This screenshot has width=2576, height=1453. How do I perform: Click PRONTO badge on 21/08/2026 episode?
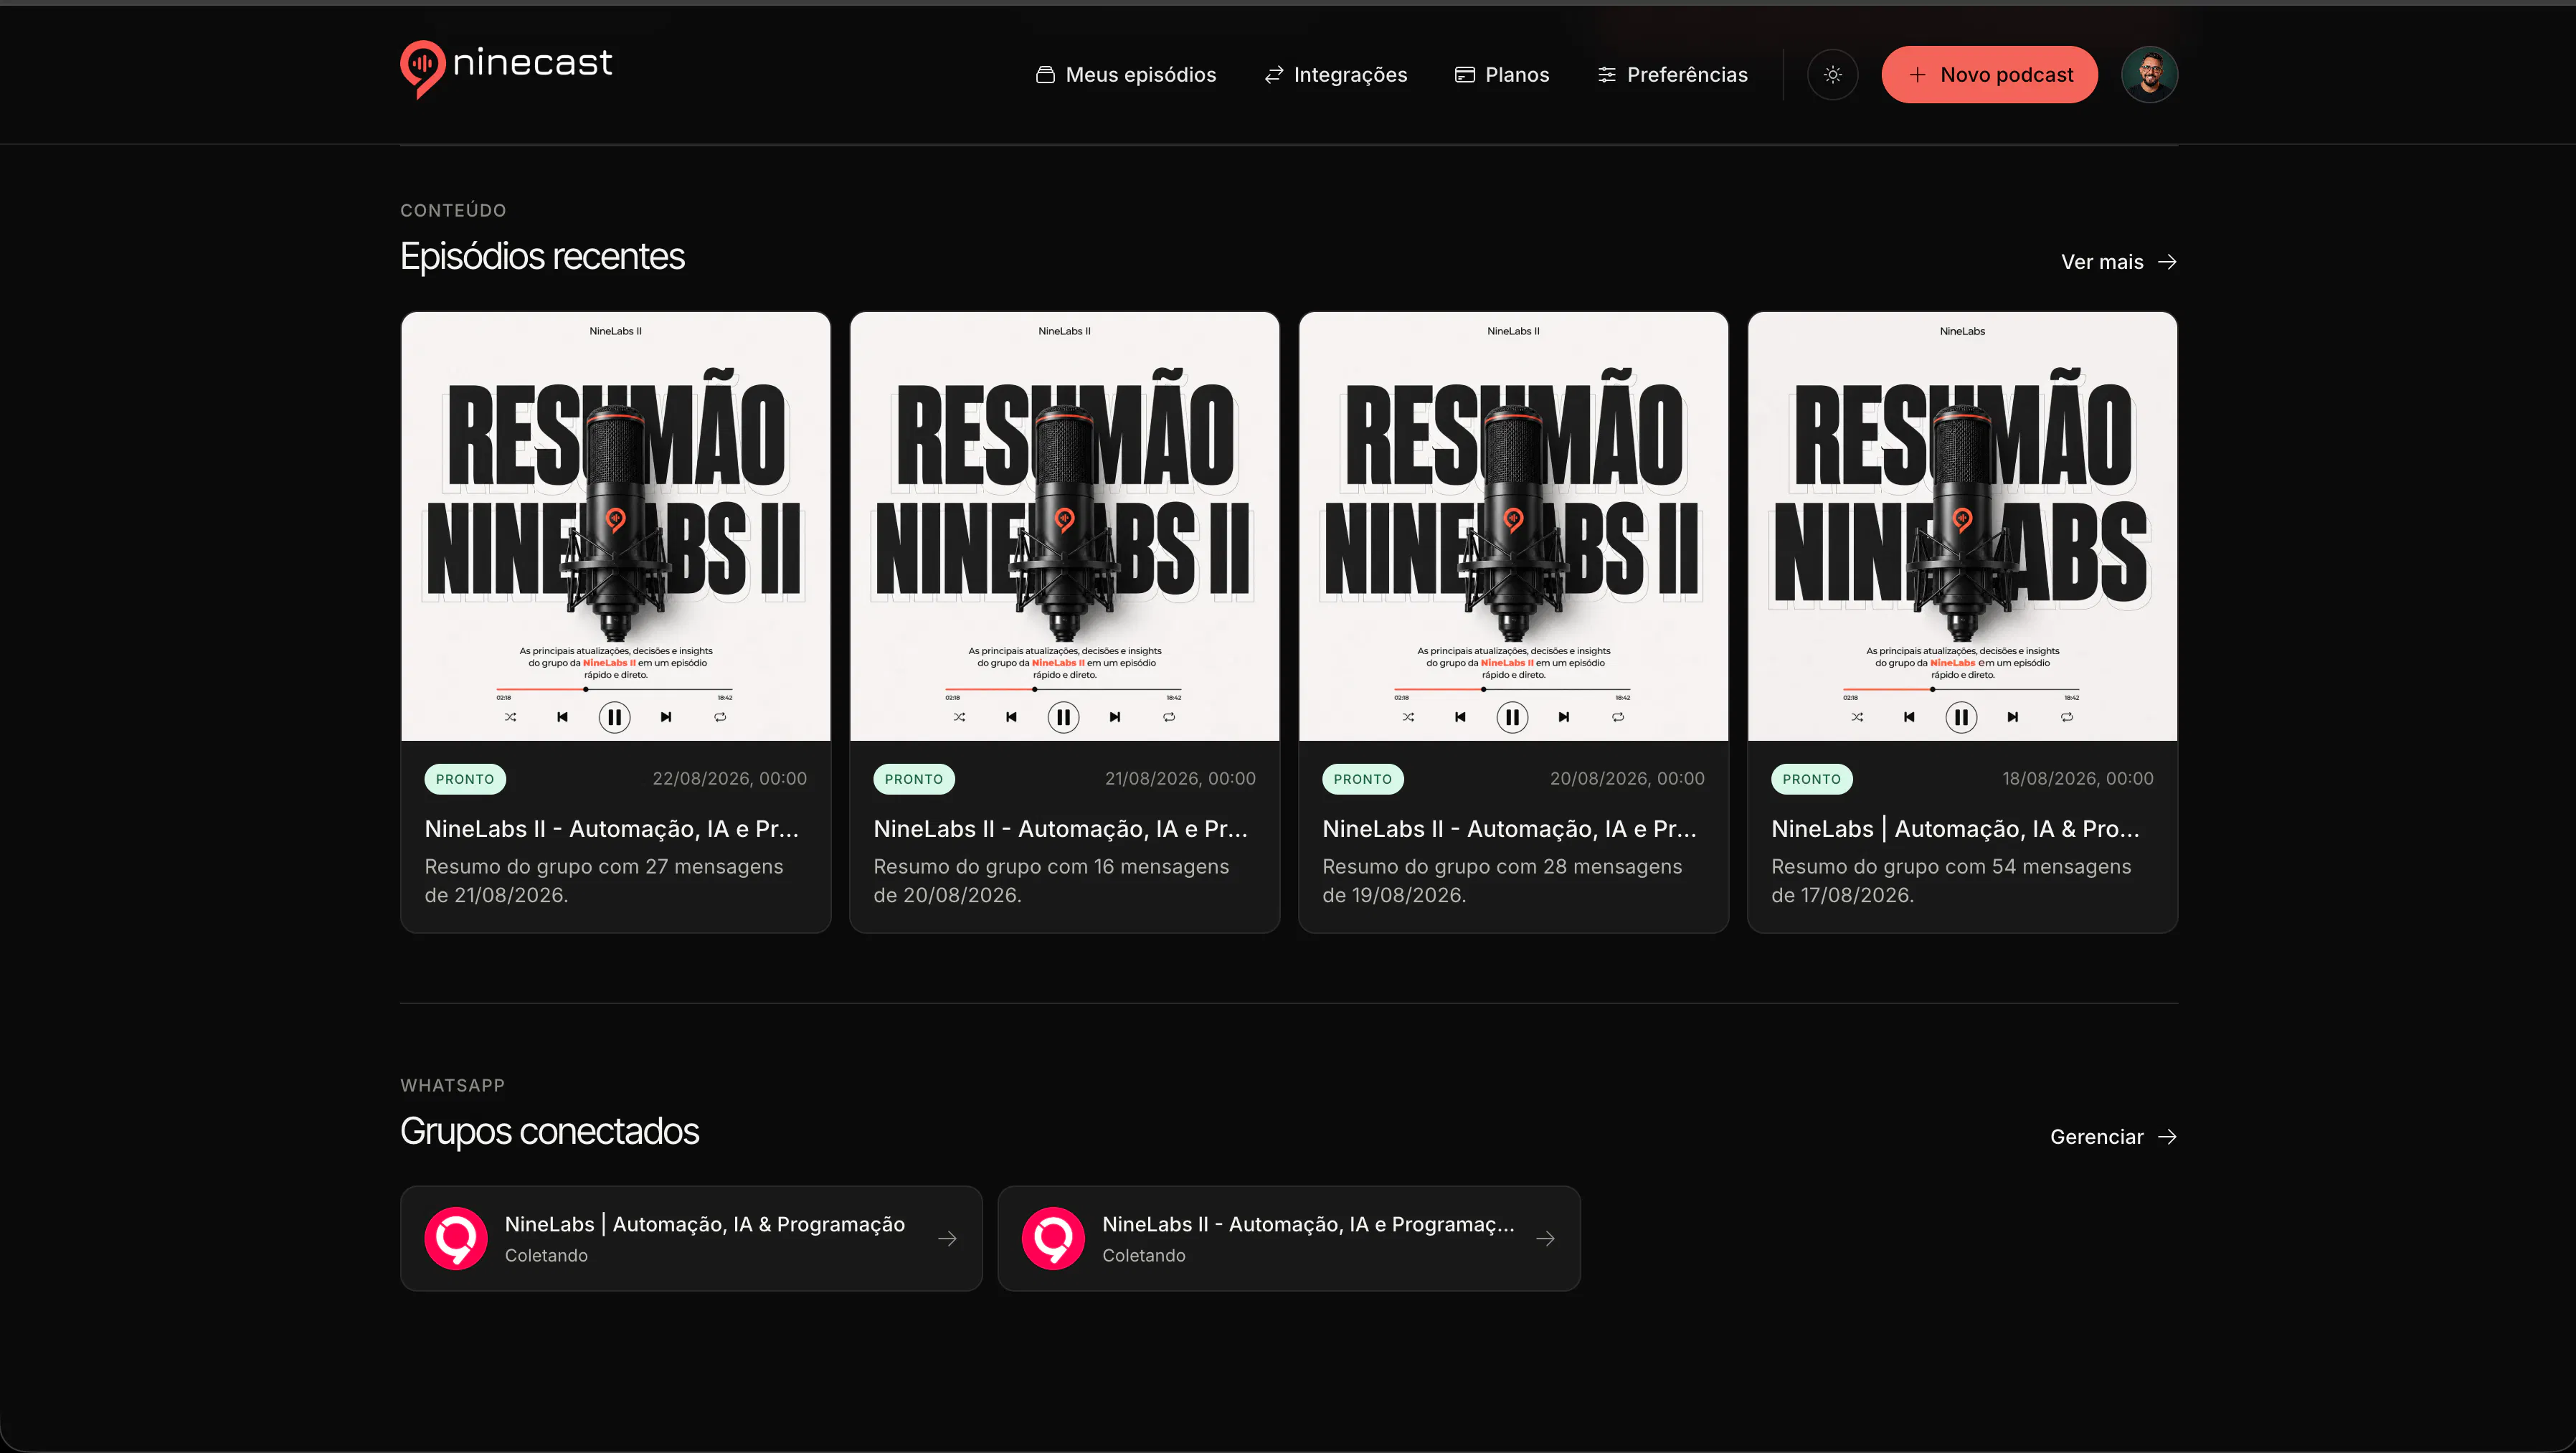tap(914, 779)
